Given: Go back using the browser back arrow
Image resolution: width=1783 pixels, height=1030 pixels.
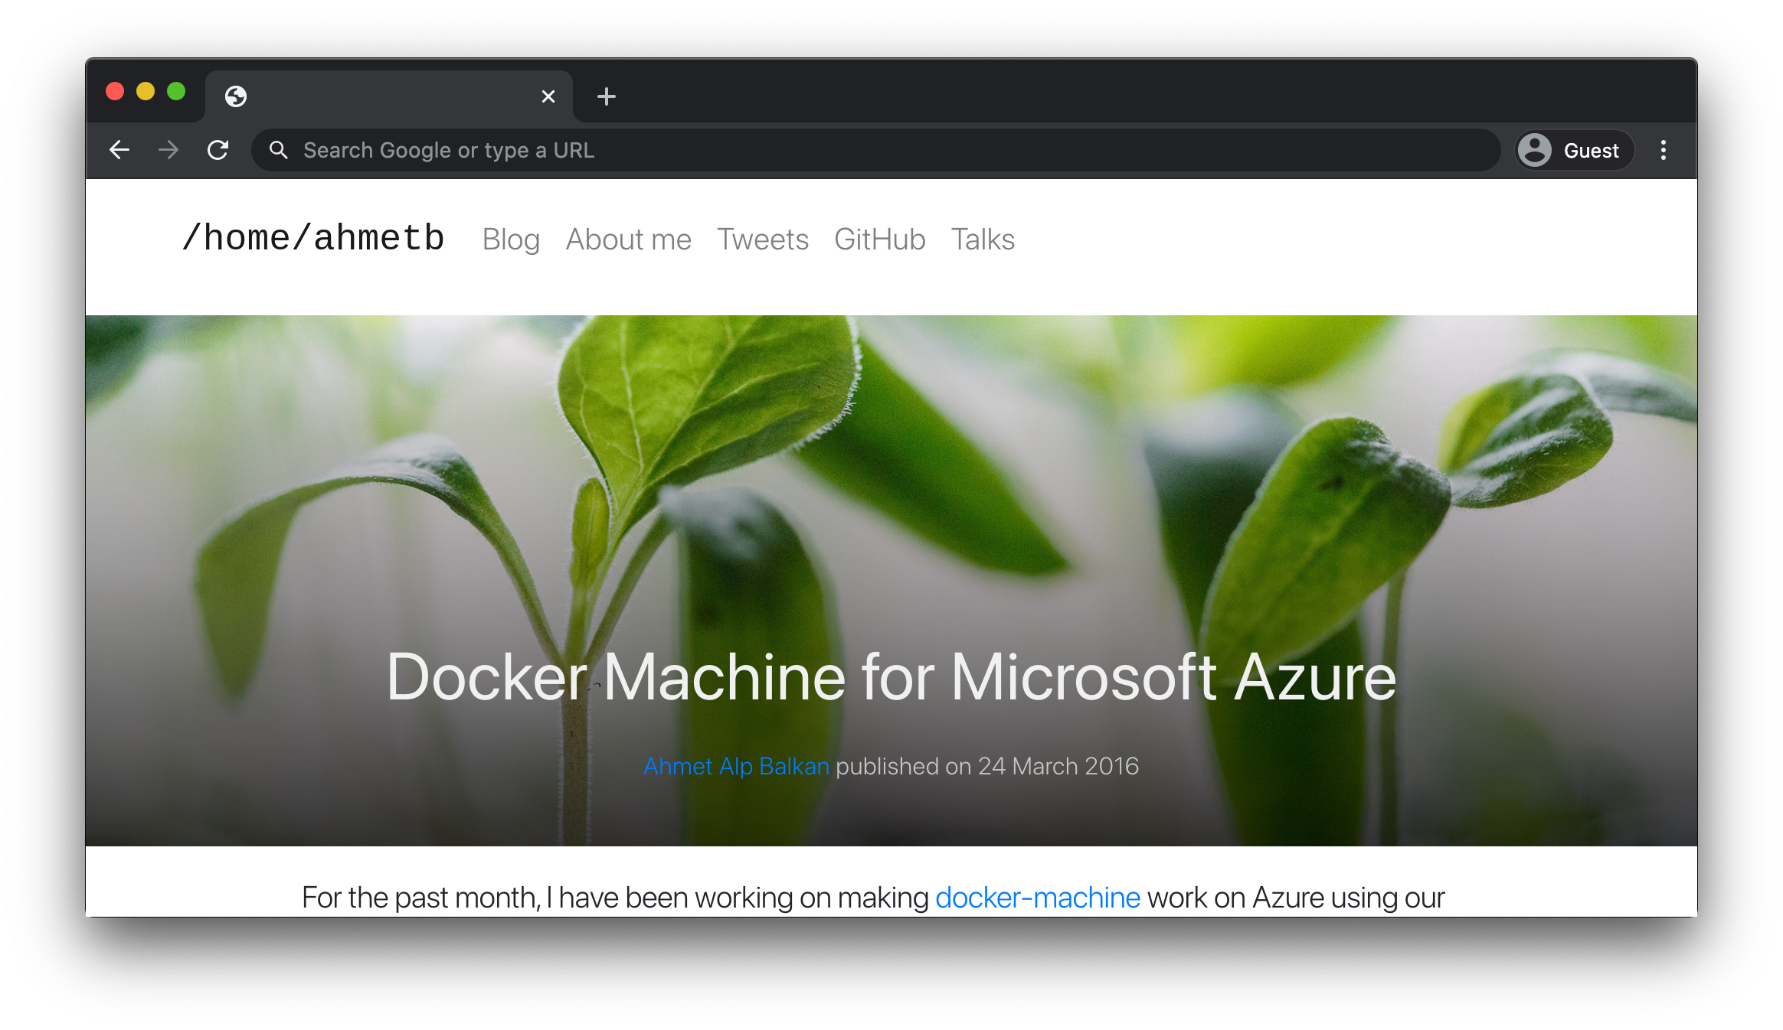Looking at the screenshot, I should pyautogui.click(x=119, y=150).
